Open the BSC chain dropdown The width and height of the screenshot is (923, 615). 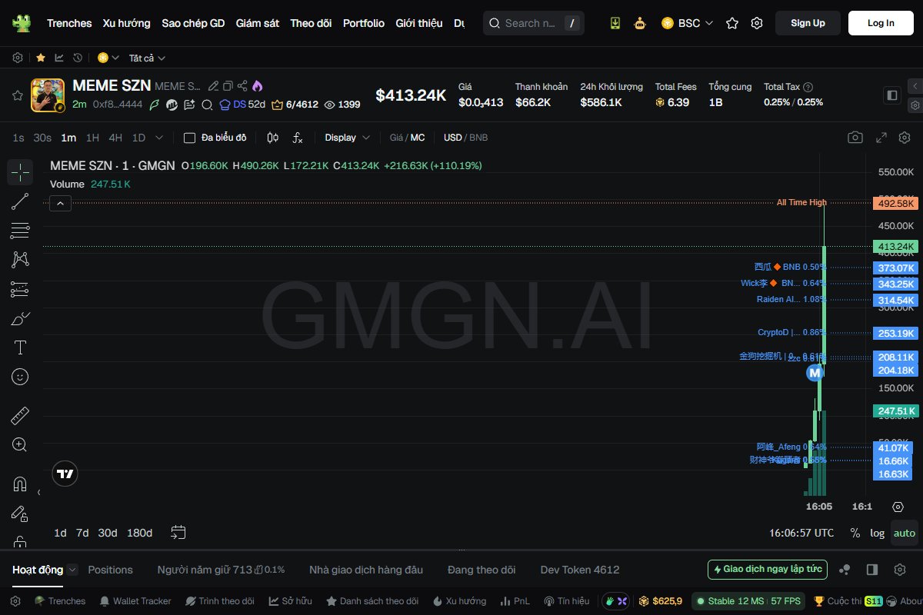[x=688, y=23]
